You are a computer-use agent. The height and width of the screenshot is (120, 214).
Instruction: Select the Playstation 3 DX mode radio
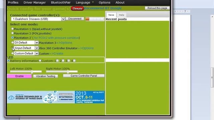(x=12, y=42)
